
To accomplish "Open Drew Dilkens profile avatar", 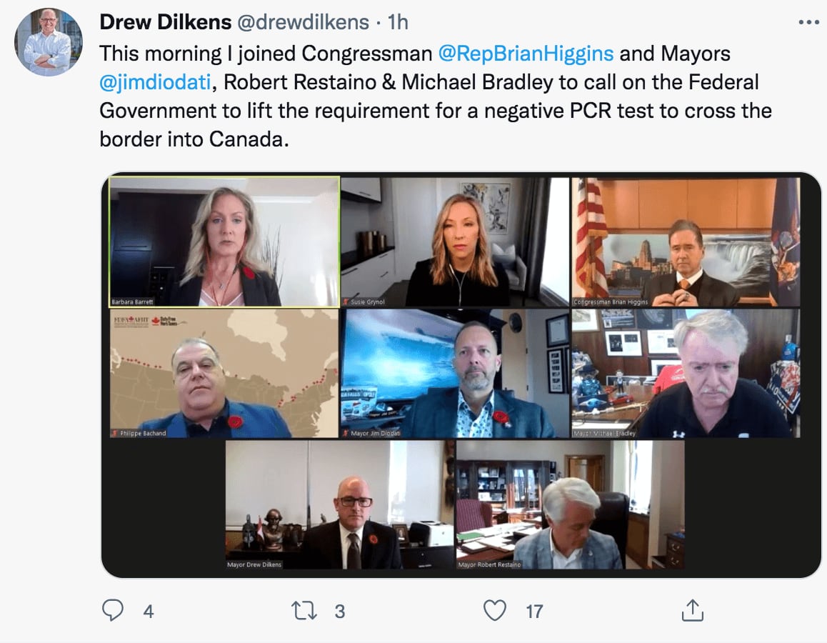I will point(49,41).
